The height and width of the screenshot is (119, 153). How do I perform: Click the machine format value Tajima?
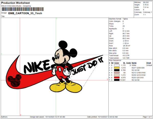point(125,19)
